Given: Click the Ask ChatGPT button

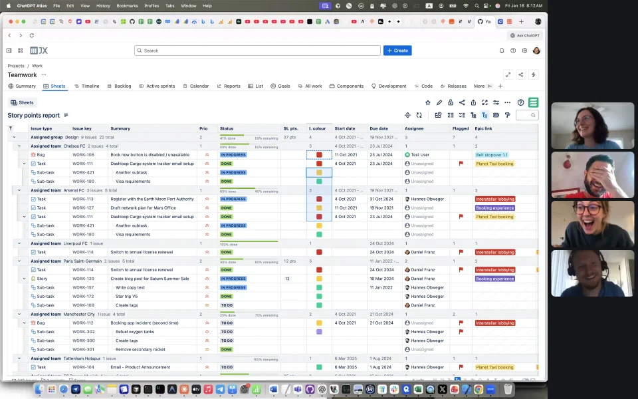Looking at the screenshot, I should (x=525, y=35).
